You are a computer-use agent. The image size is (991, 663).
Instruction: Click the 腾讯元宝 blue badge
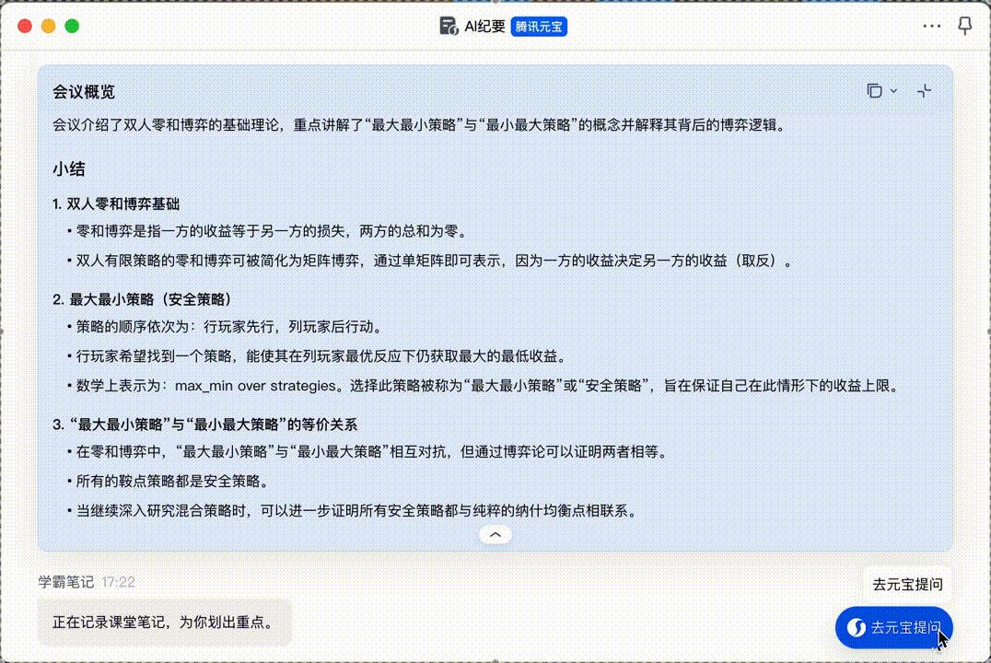(539, 27)
